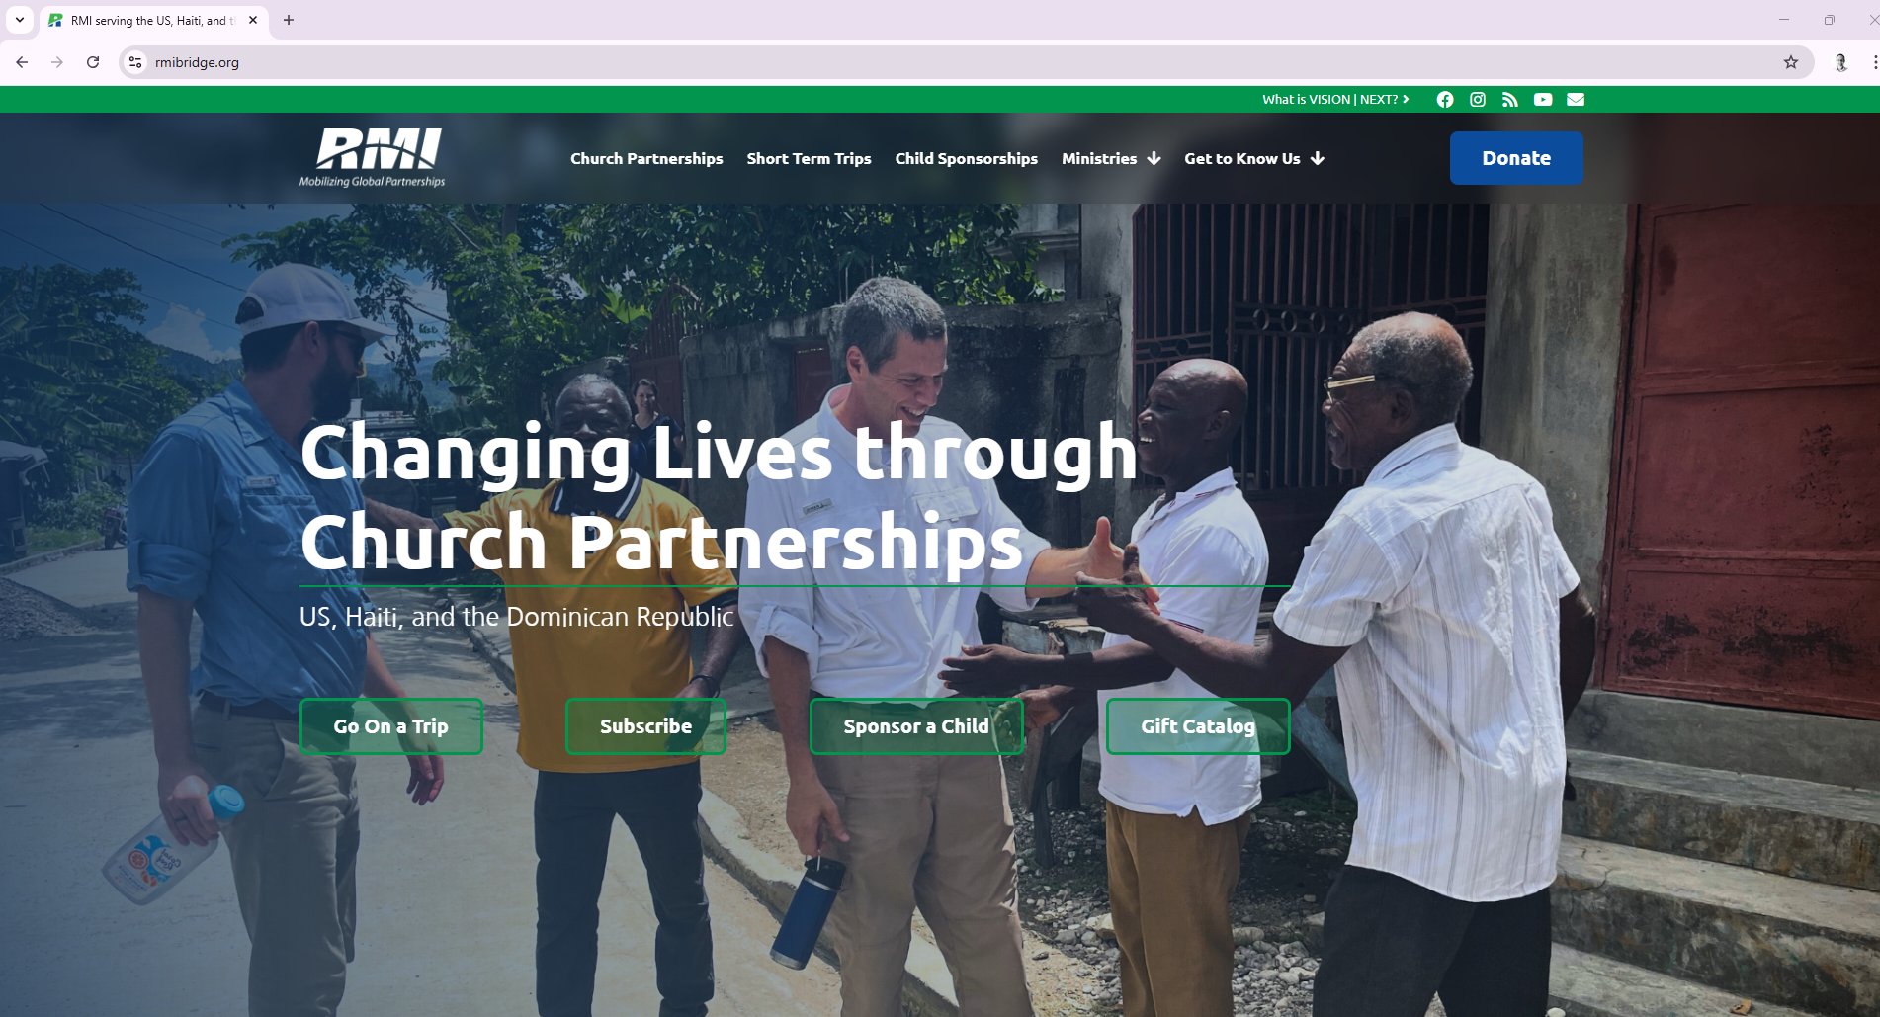Image resolution: width=1880 pixels, height=1017 pixels.
Task: Expand the Ministries dropdown menu
Action: coord(1111,158)
